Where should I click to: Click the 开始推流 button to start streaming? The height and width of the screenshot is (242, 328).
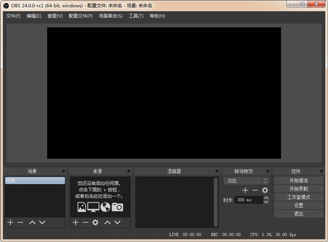[x=299, y=181]
